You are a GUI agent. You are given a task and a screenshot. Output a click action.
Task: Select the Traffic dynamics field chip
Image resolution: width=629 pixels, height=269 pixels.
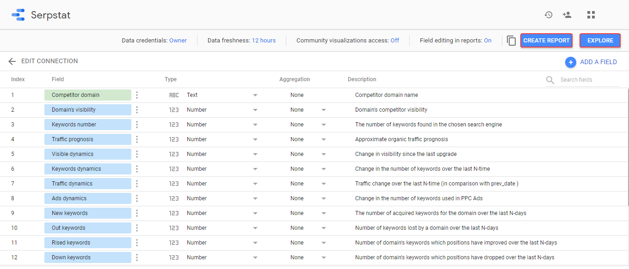(88, 184)
